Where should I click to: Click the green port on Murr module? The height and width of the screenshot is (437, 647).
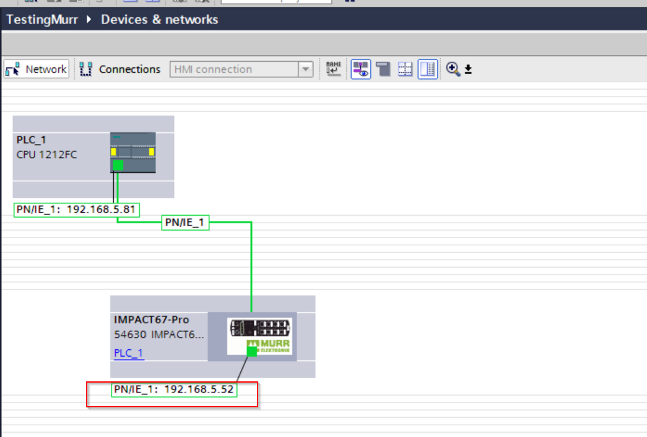tap(252, 351)
